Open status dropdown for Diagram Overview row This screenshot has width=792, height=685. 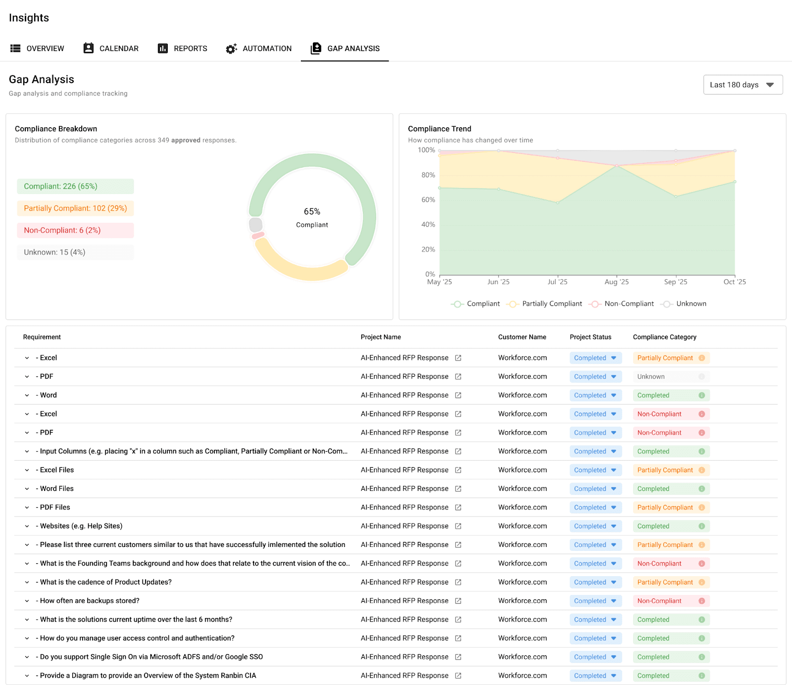click(595, 676)
